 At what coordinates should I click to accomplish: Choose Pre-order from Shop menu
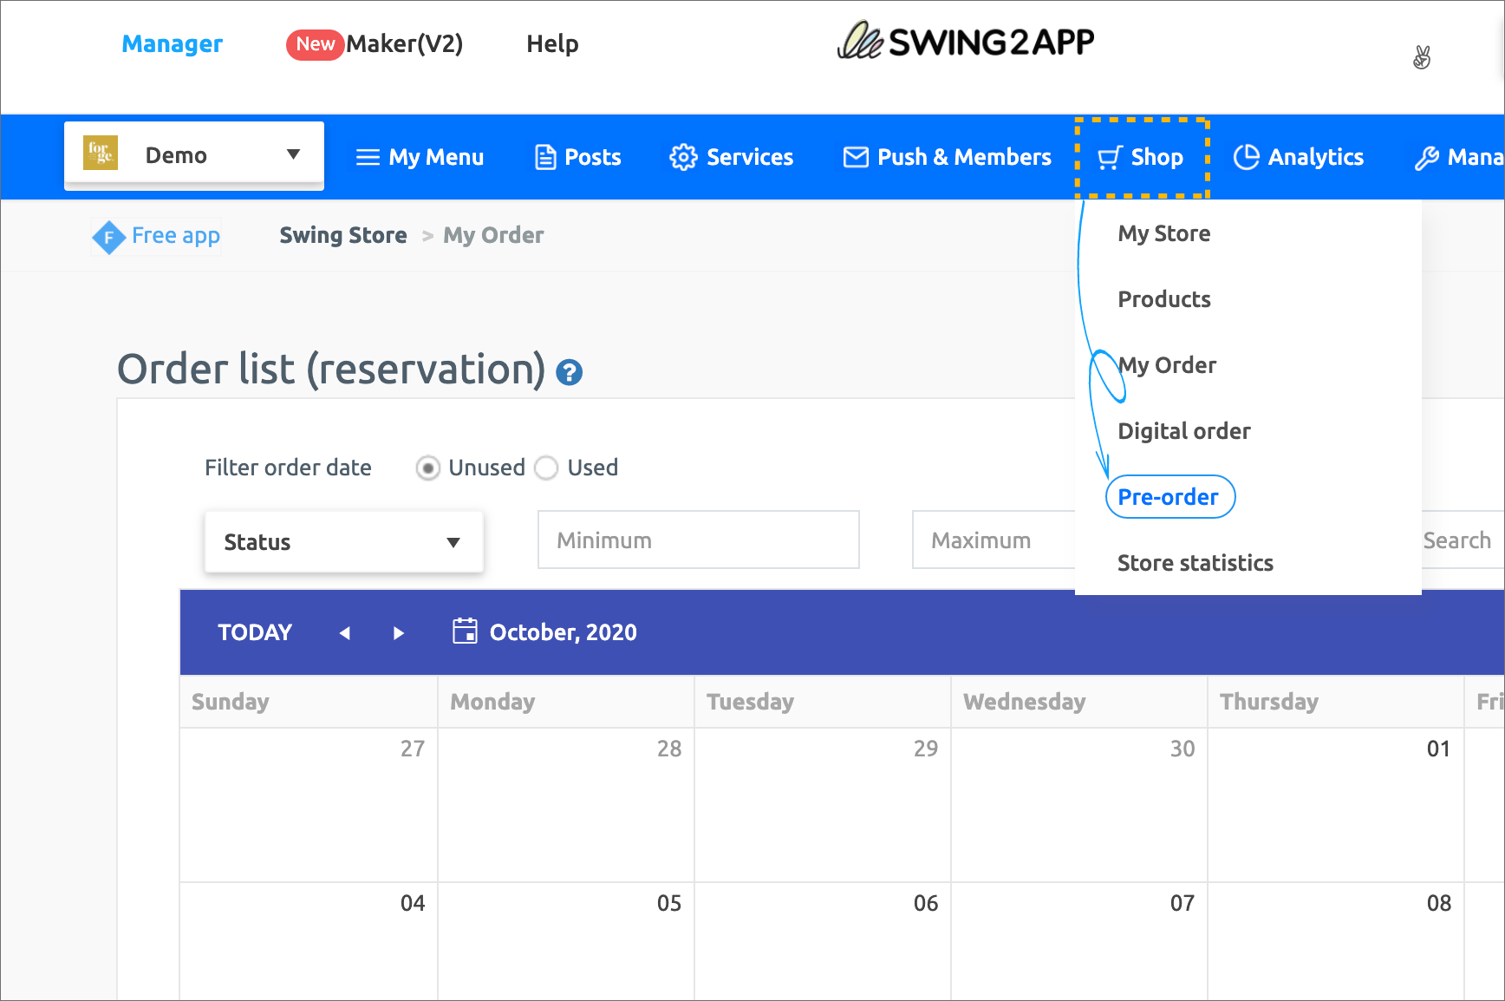(x=1169, y=497)
